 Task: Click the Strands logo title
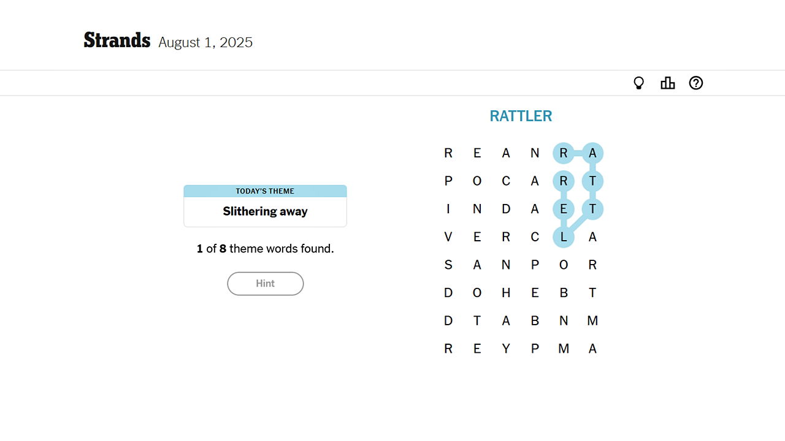[x=117, y=40]
